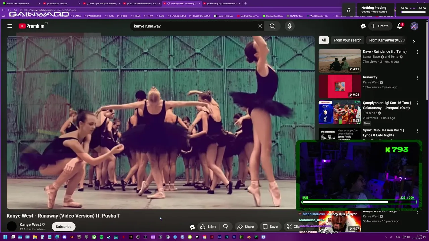Clear the search box with the X

[x=260, y=26]
